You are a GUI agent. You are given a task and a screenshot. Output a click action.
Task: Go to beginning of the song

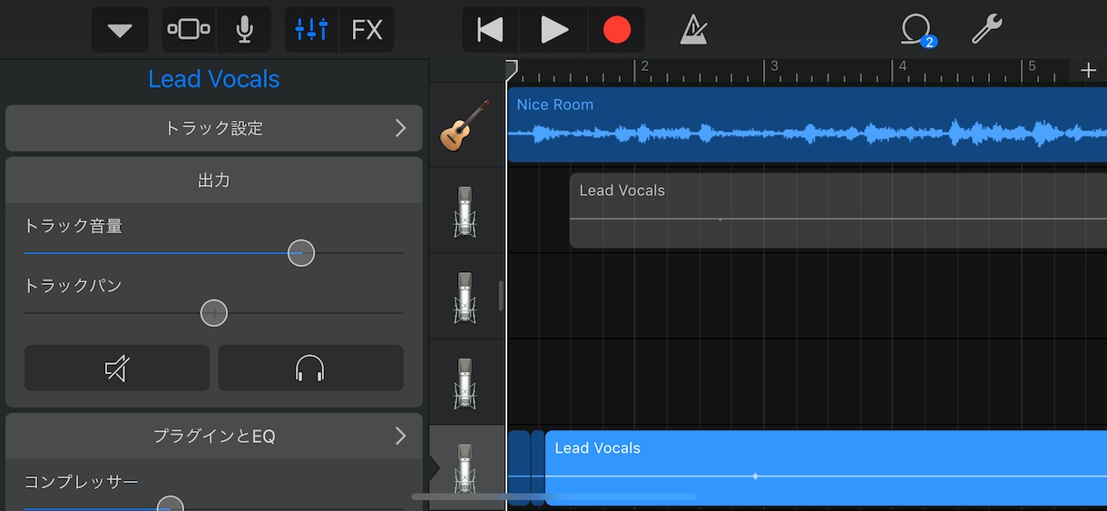490,30
